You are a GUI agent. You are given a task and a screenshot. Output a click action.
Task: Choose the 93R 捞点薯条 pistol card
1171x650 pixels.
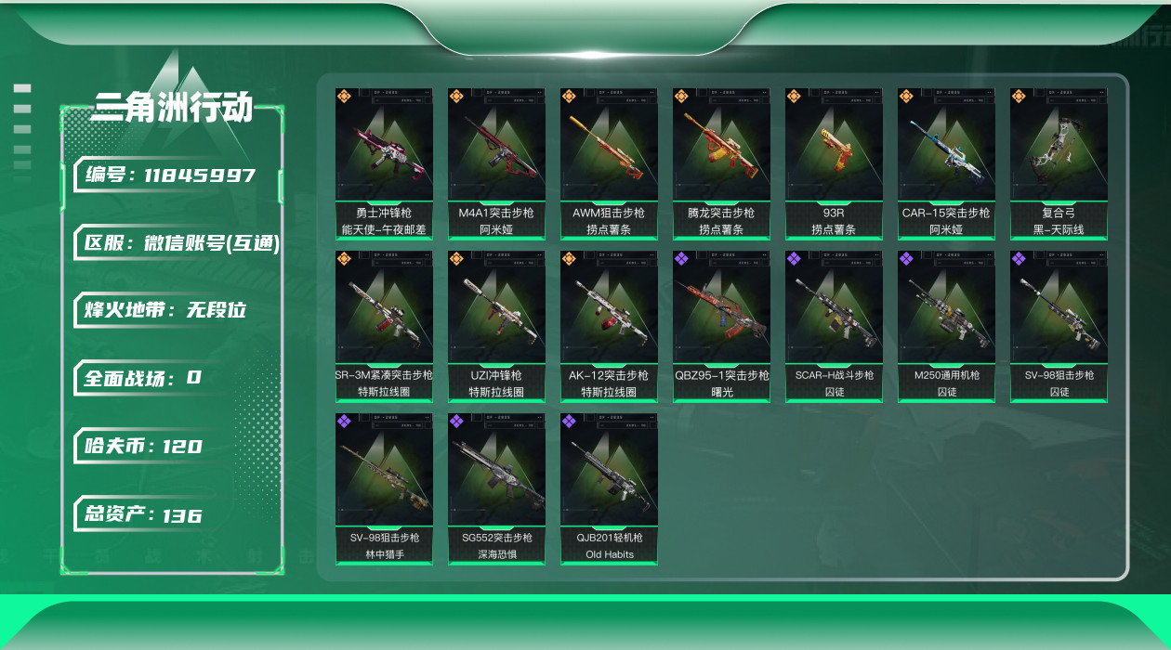point(834,164)
